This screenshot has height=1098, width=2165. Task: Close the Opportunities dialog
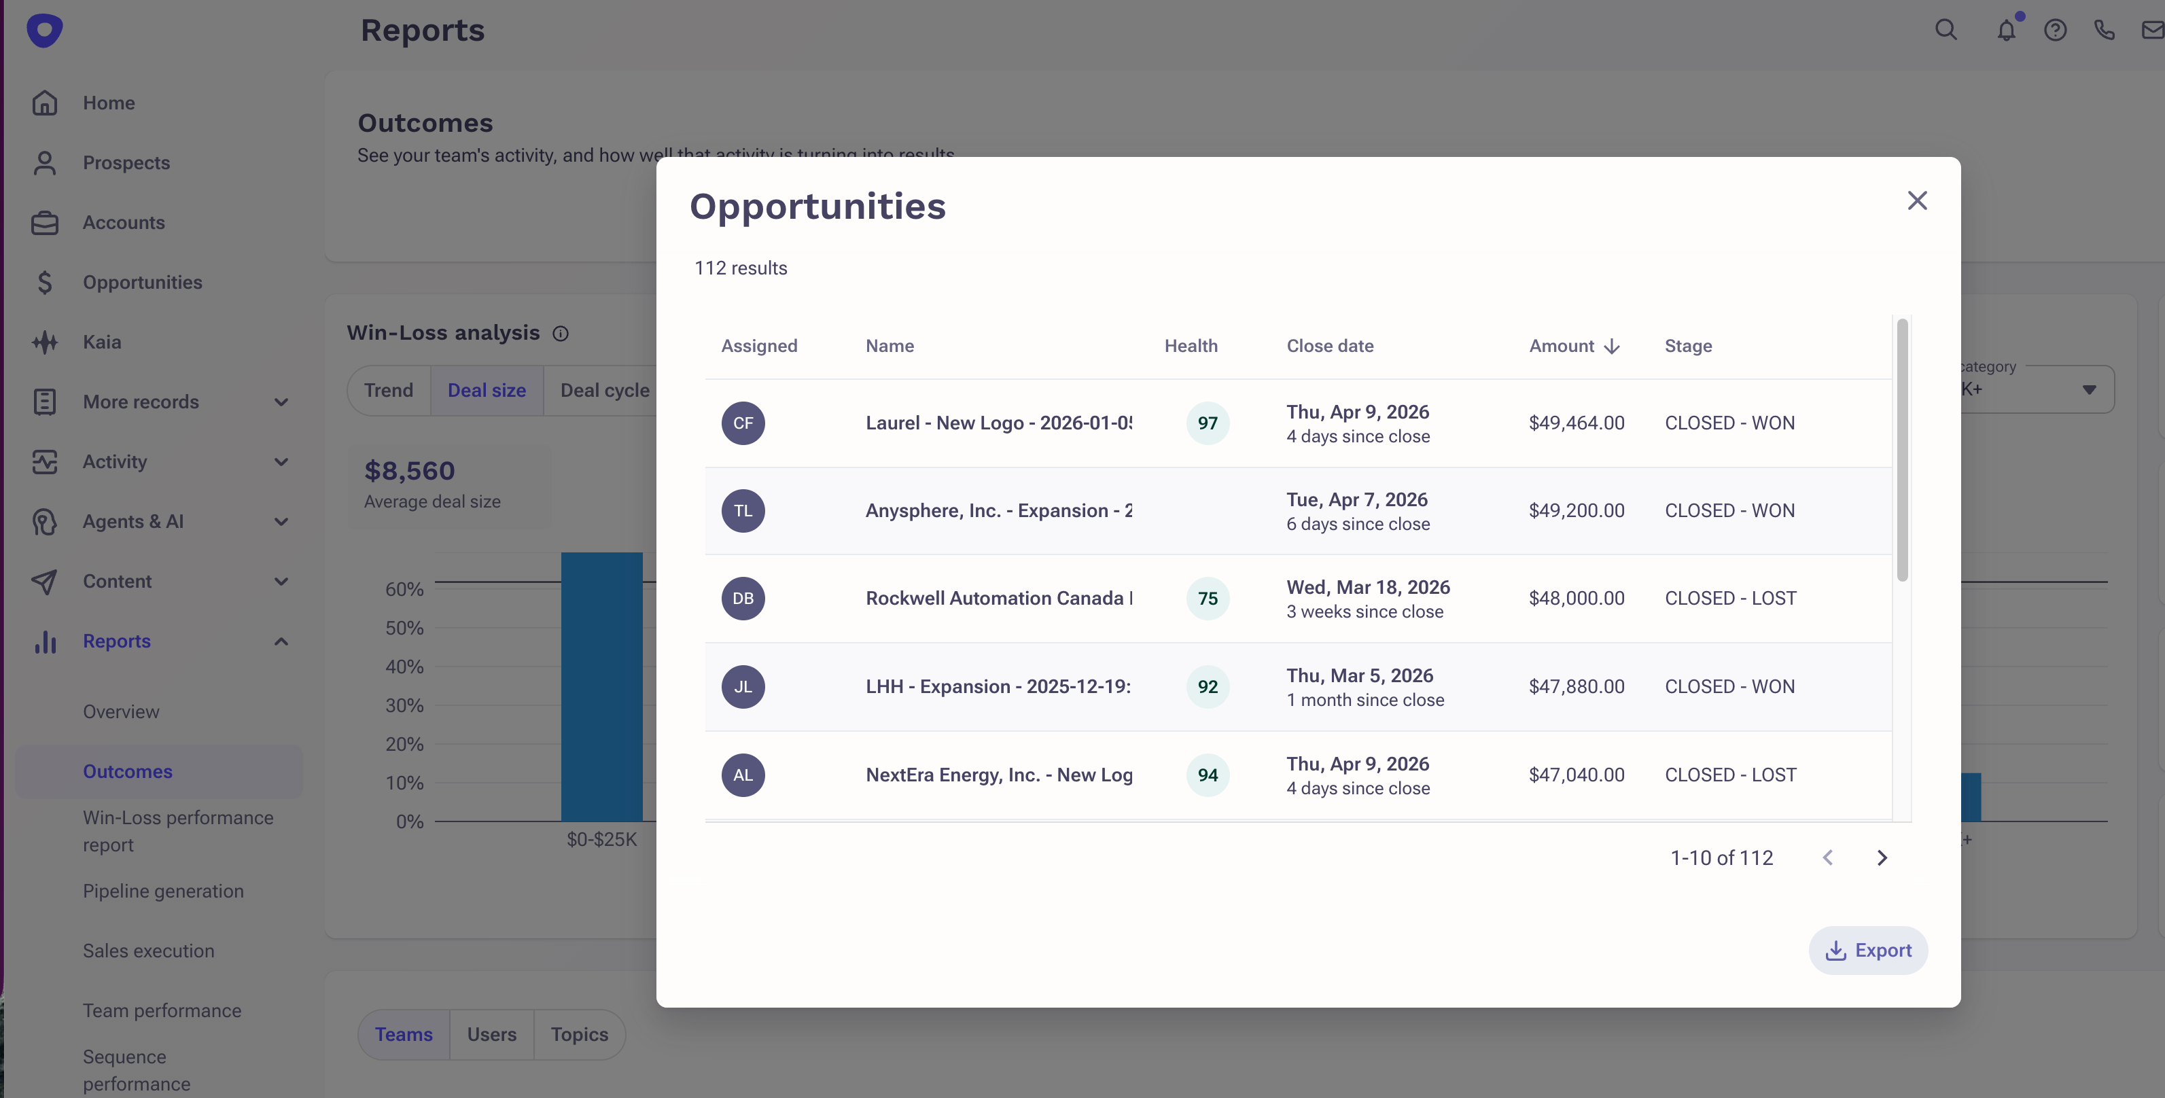tap(1917, 201)
